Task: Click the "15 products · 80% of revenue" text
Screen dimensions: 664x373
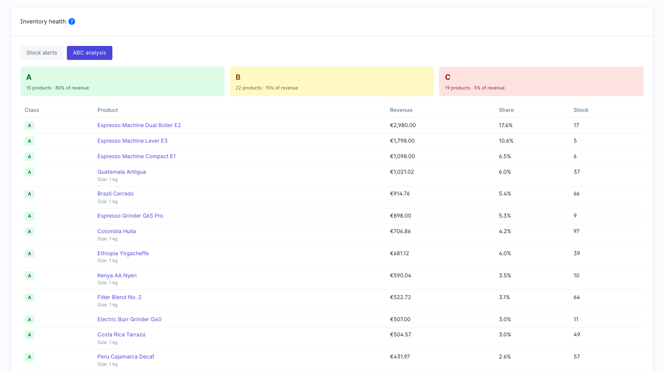Action: pos(57,88)
